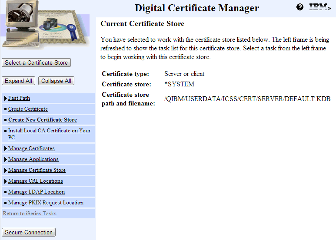Screen dimensions: 336x240
Task: Click the Current Certificate Store heading
Action: coord(142,23)
